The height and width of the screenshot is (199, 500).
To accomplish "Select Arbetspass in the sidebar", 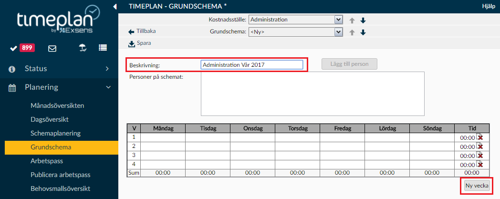I will [47, 161].
